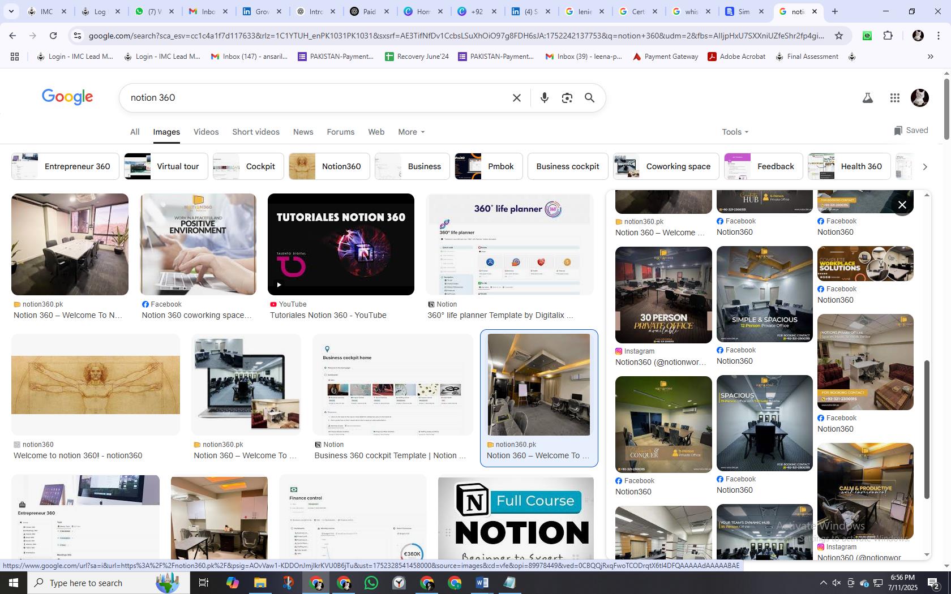Open the Tools dropdown
This screenshot has height=594, width=951.
pyautogui.click(x=735, y=132)
